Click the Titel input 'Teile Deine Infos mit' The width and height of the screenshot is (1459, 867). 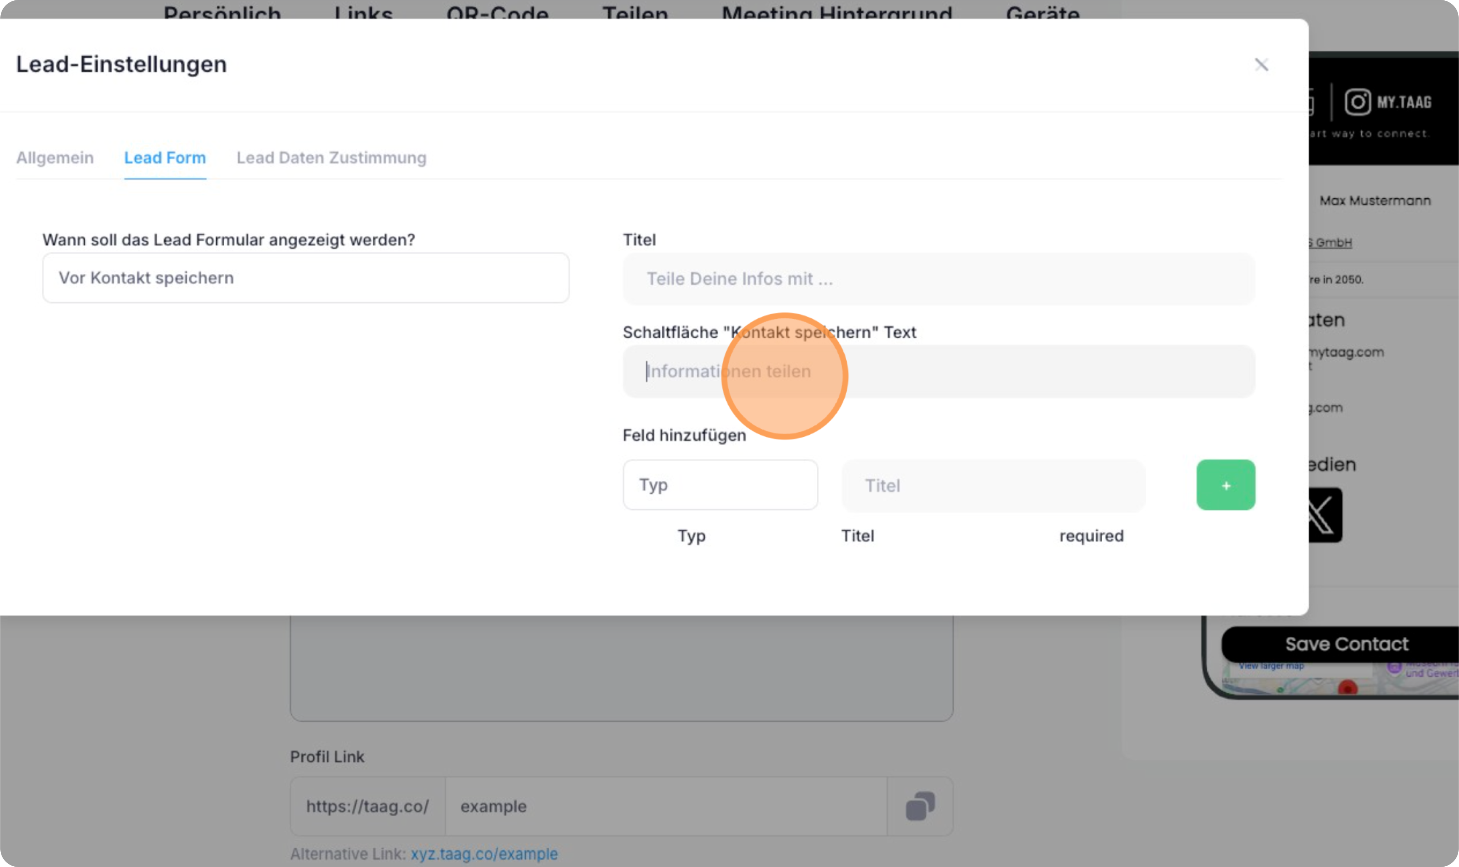939,279
